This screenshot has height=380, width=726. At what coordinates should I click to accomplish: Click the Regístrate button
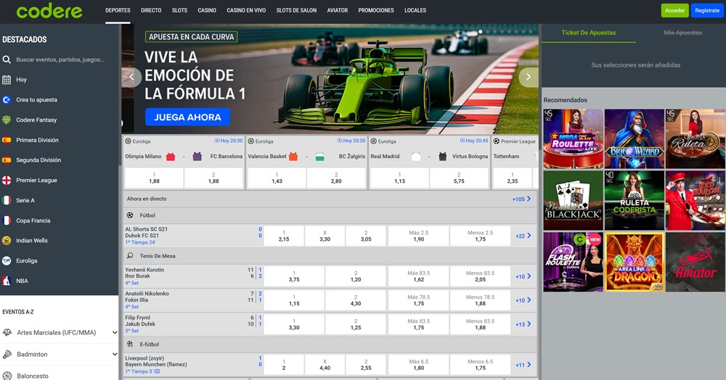pos(707,11)
